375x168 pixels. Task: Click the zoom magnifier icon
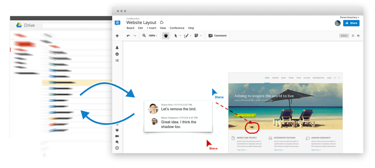click(144, 35)
